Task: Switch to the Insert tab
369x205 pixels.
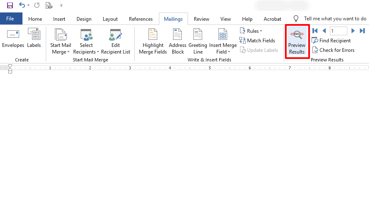Action: coord(59,19)
